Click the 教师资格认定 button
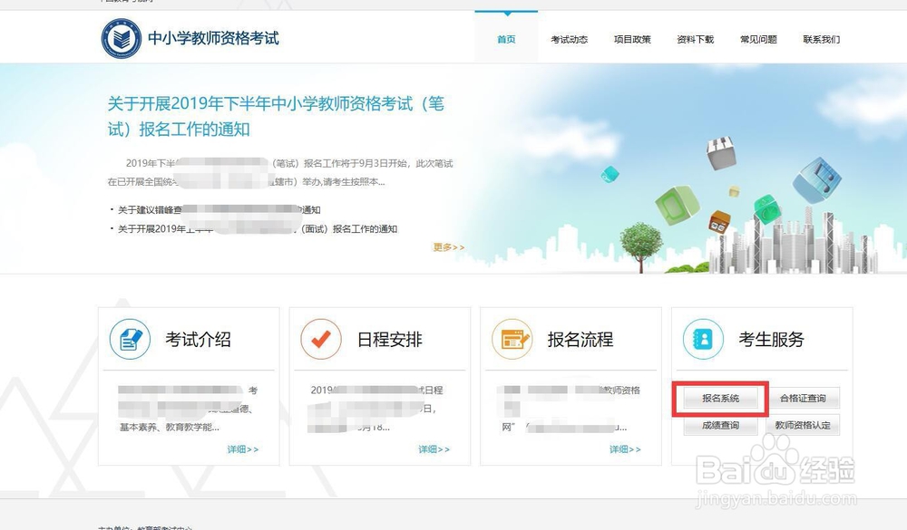 pyautogui.click(x=804, y=424)
